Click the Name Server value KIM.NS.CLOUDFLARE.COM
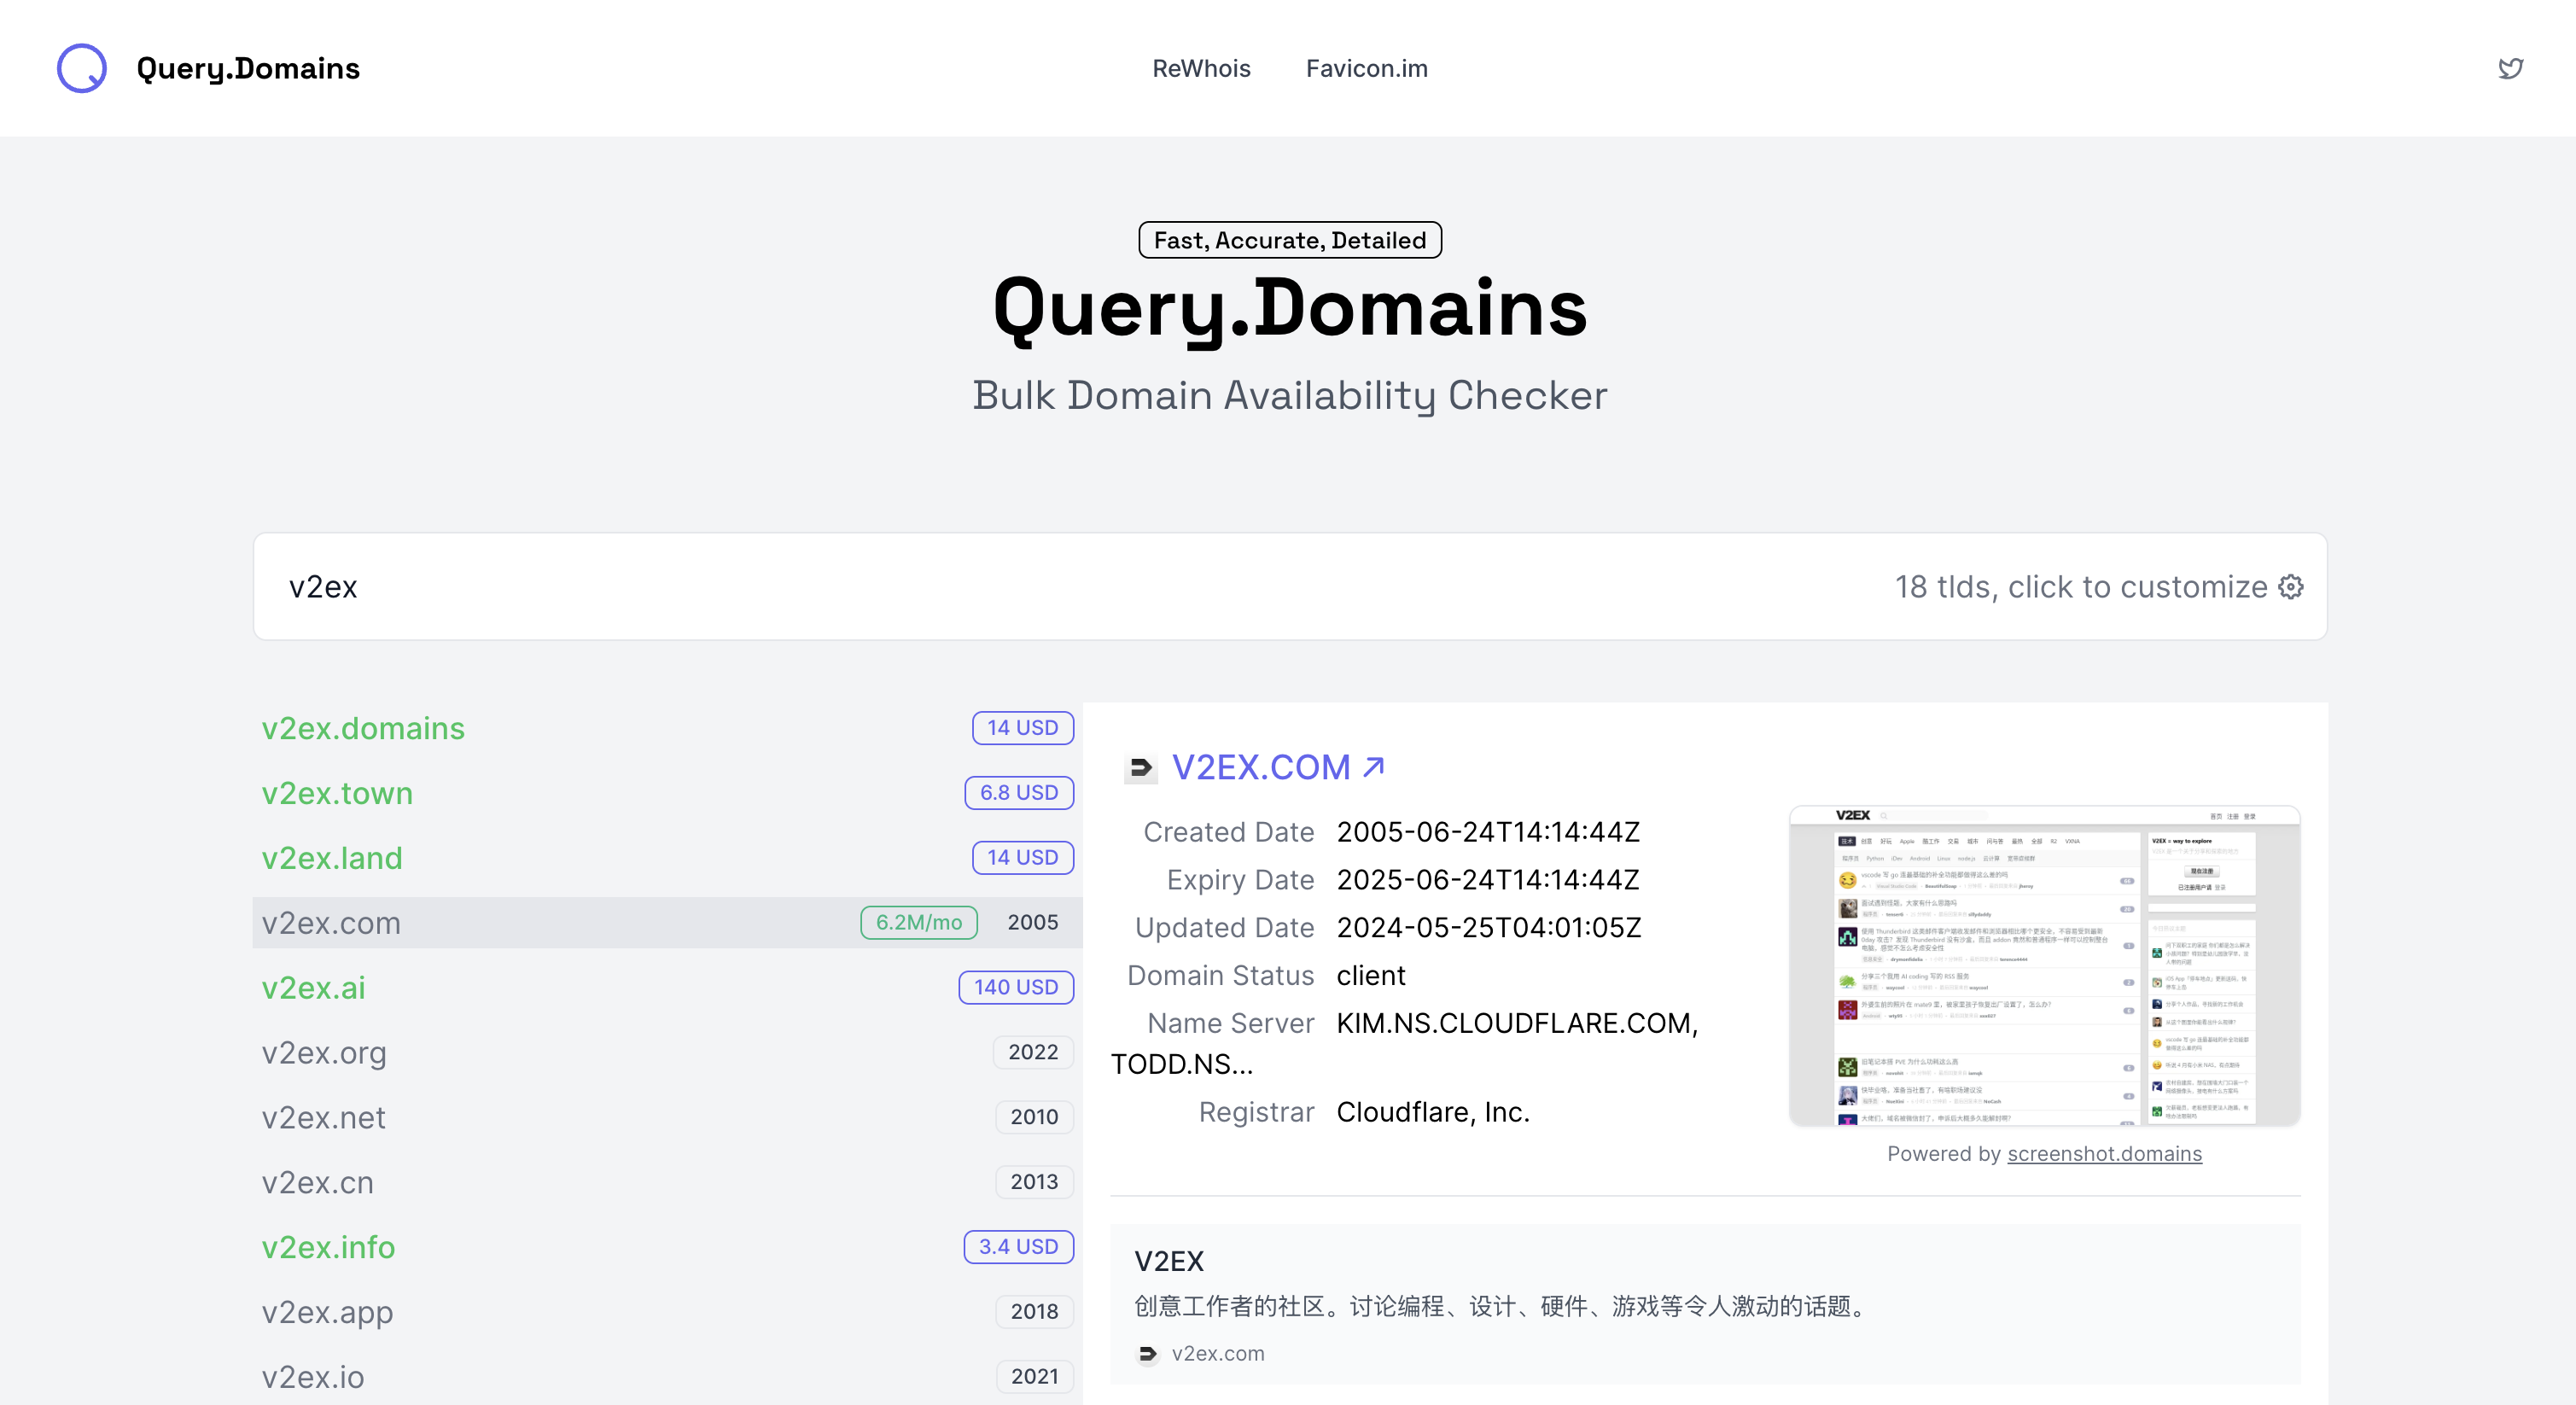2576x1405 pixels. pos(1517,1024)
